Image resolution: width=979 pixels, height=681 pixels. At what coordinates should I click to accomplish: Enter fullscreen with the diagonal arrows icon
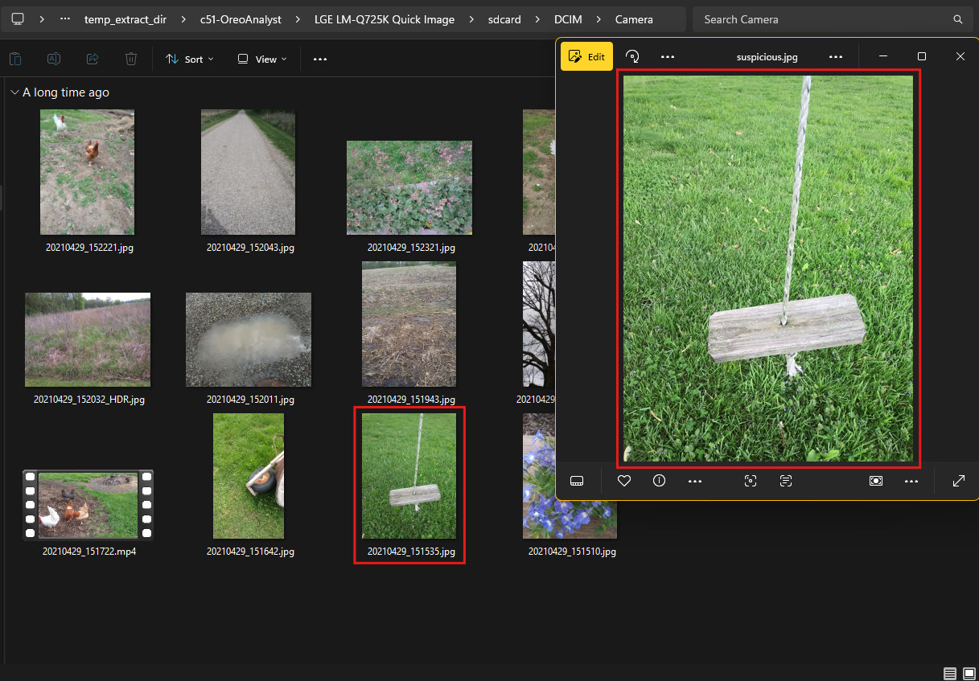pos(959,481)
